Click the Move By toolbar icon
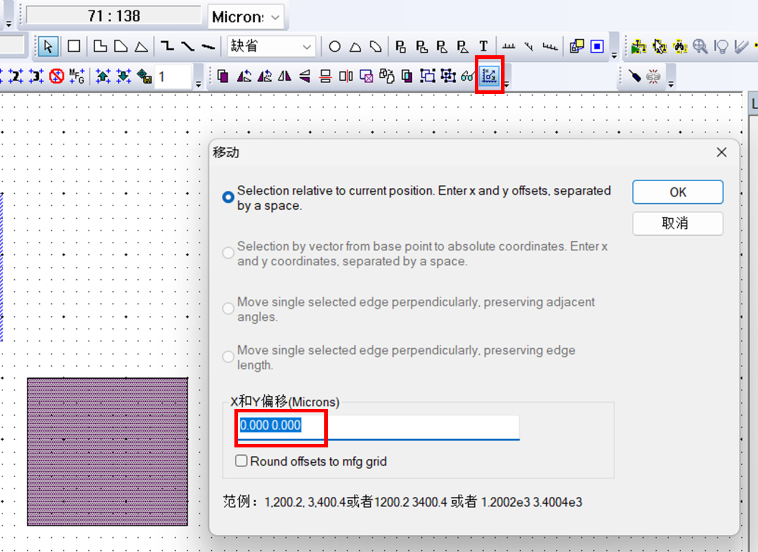The height and width of the screenshot is (552, 758). pyautogui.click(x=489, y=76)
